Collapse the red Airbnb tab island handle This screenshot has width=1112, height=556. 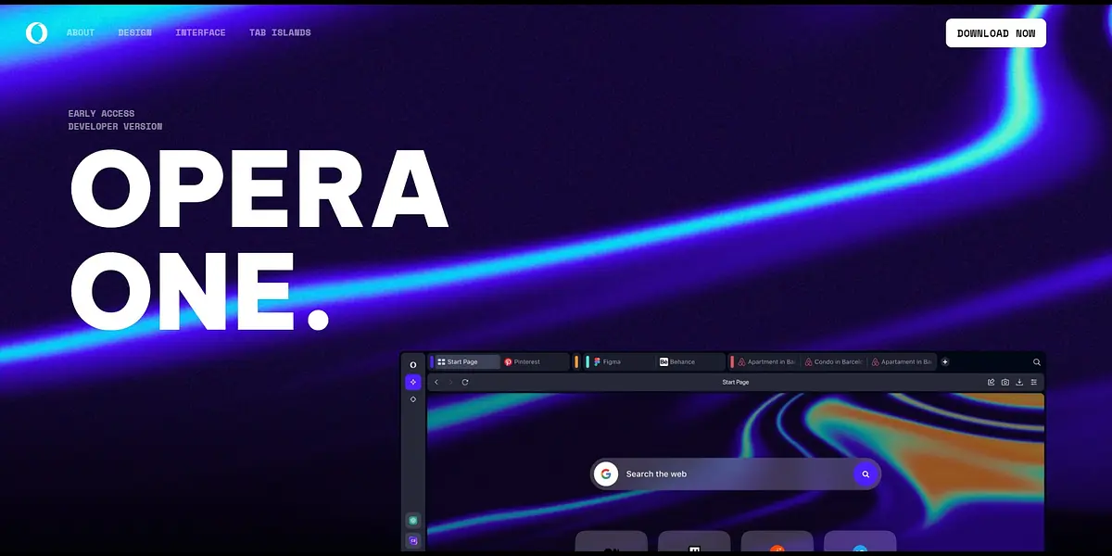732,361
